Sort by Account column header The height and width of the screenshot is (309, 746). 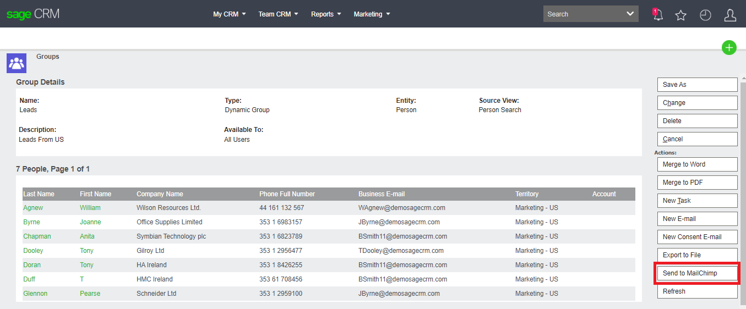click(604, 194)
